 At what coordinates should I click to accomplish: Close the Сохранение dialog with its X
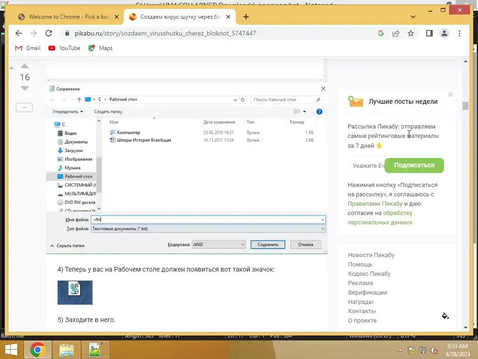coord(323,88)
